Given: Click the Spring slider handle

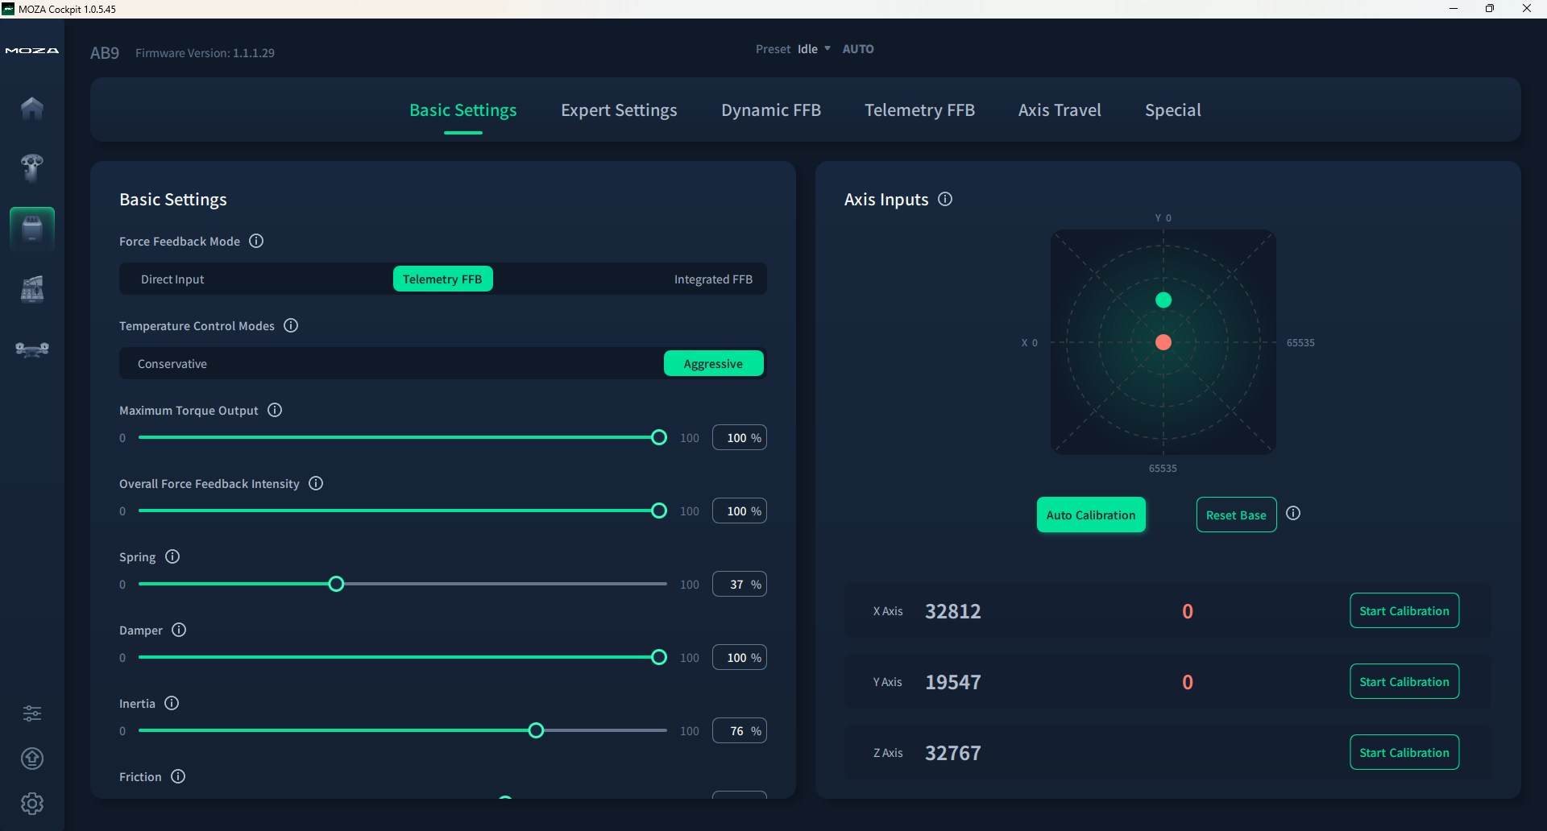Looking at the screenshot, I should [336, 585].
